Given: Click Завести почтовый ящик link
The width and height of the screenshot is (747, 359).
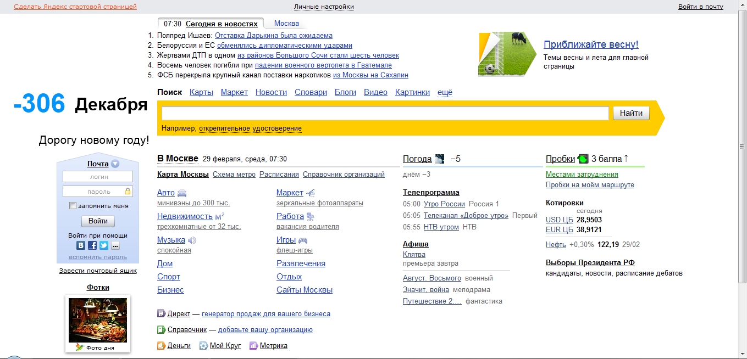Looking at the screenshot, I should 98,271.
